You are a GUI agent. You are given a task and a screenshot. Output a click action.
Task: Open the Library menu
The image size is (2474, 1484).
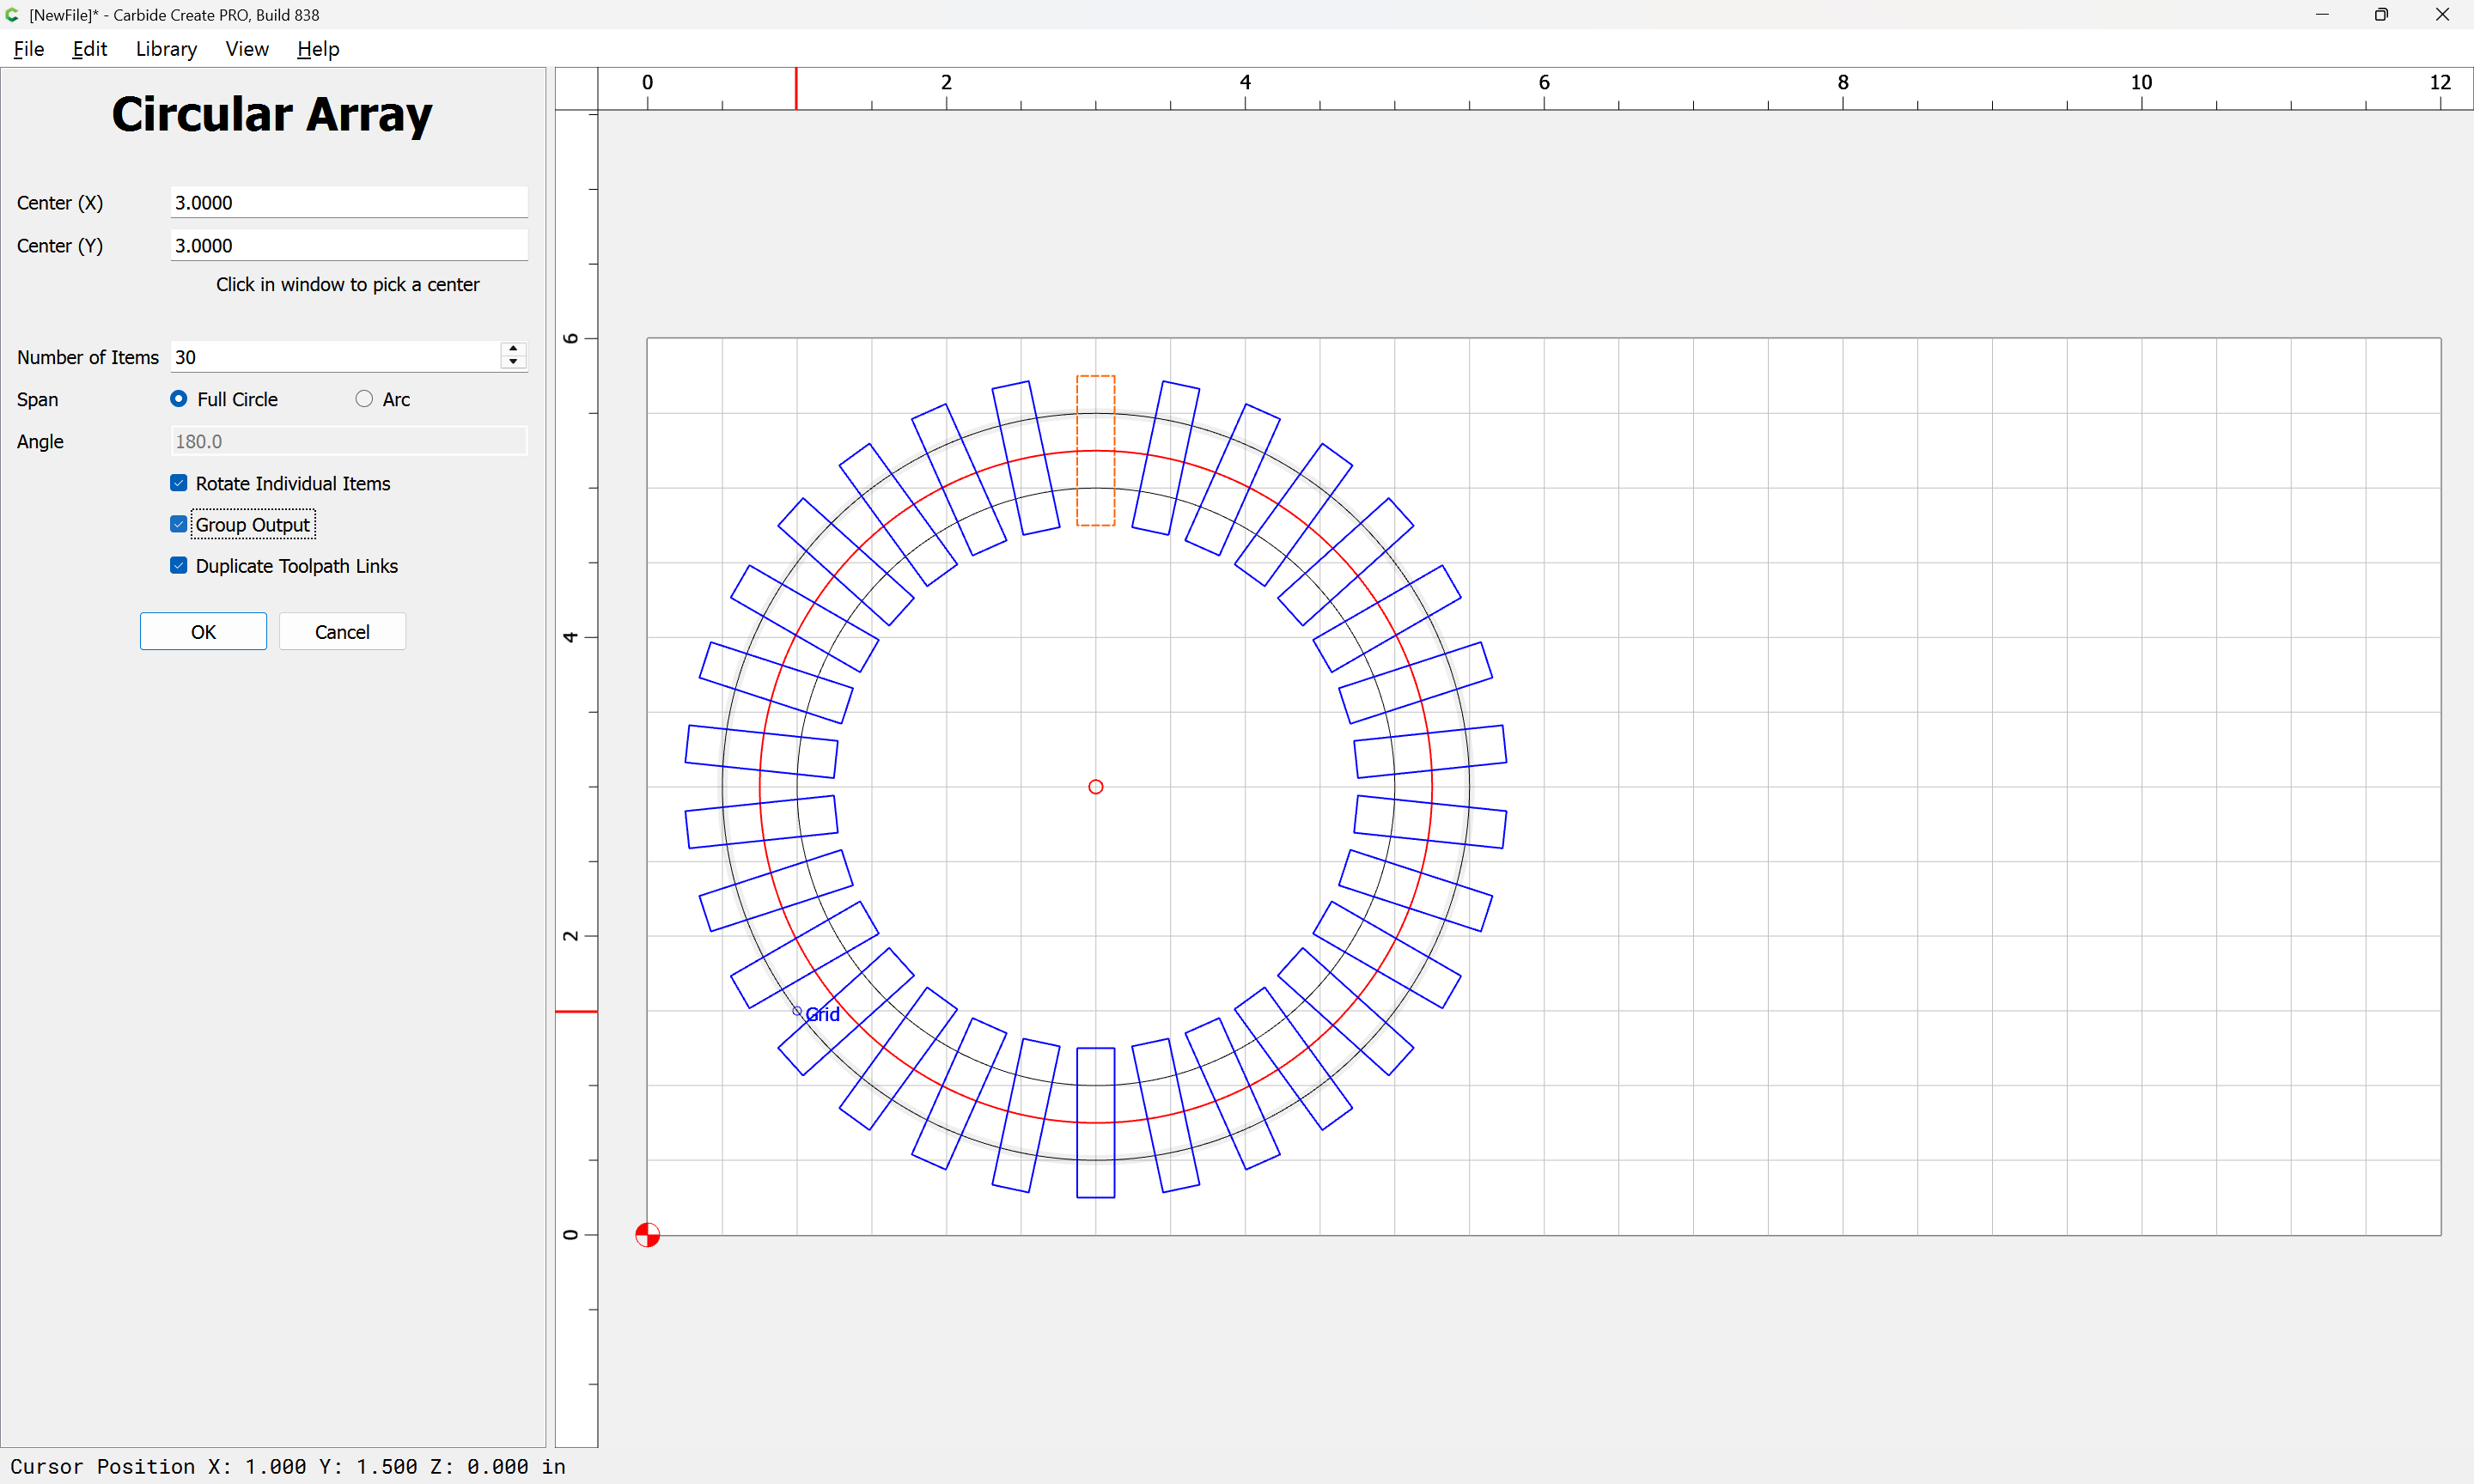[166, 49]
